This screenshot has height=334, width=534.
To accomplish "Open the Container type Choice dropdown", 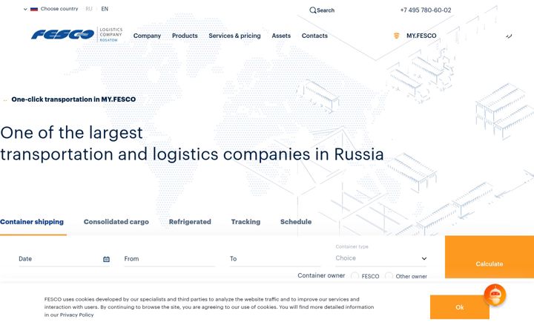I will coord(380,258).
